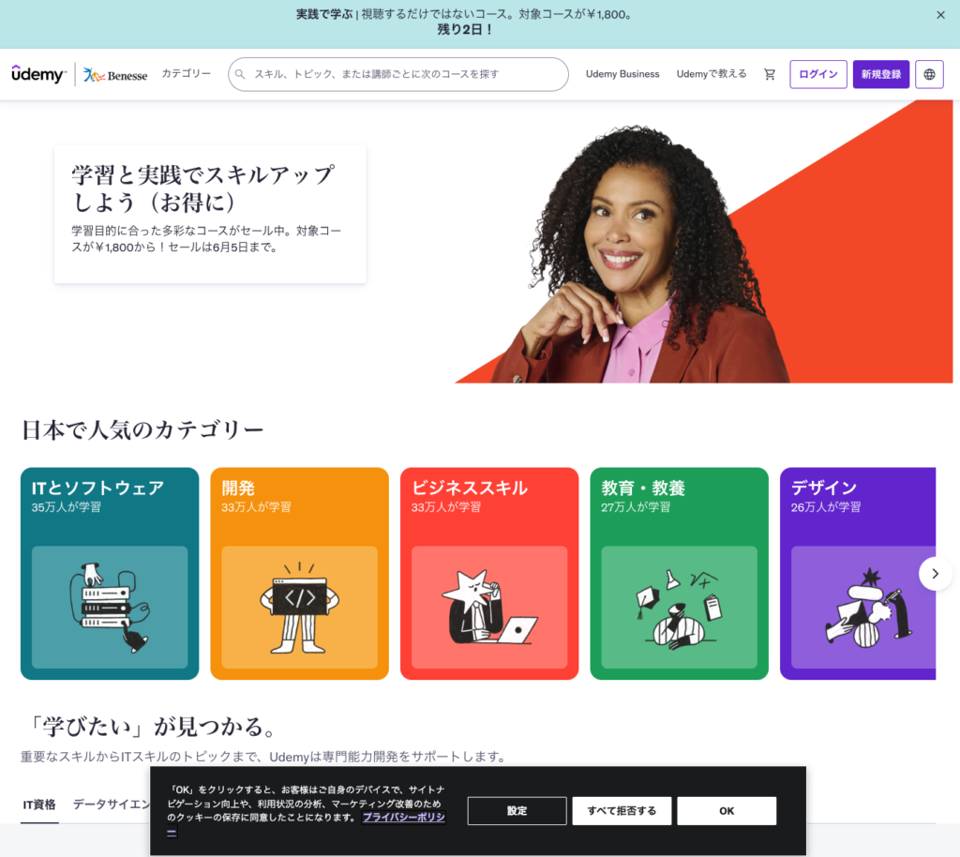The image size is (960, 857).
Task: Click the search magnifier icon
Action: [x=241, y=74]
